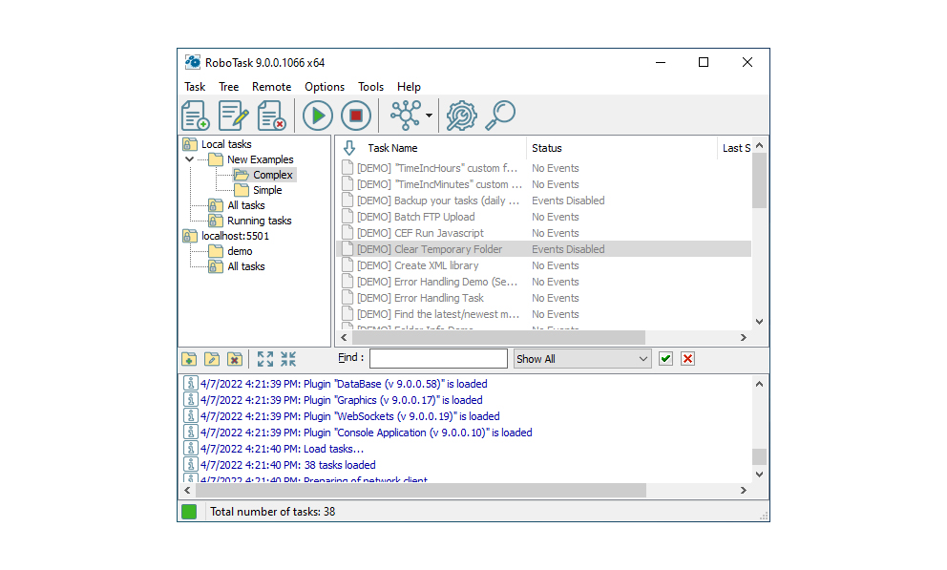Viewport: 947px width, 570px height.
Task: Click the Edit Task pencil icon
Action: tap(234, 116)
